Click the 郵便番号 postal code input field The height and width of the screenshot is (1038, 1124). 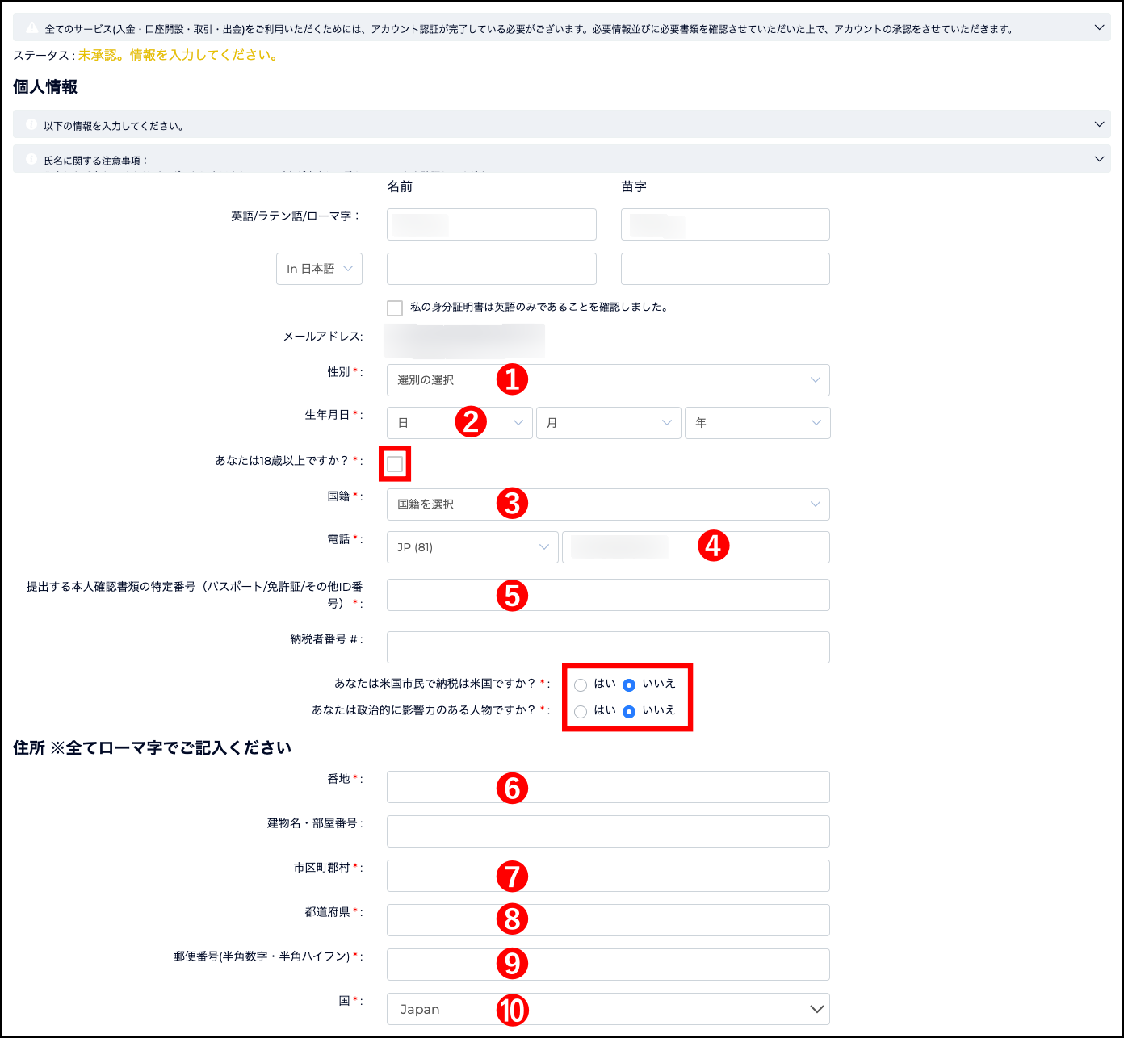coord(607,965)
